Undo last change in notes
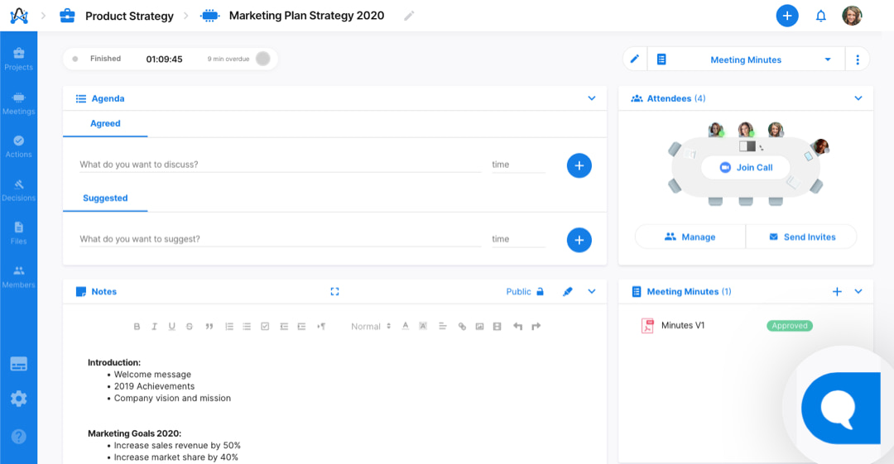Viewport: 894px width, 464px height. (x=517, y=326)
